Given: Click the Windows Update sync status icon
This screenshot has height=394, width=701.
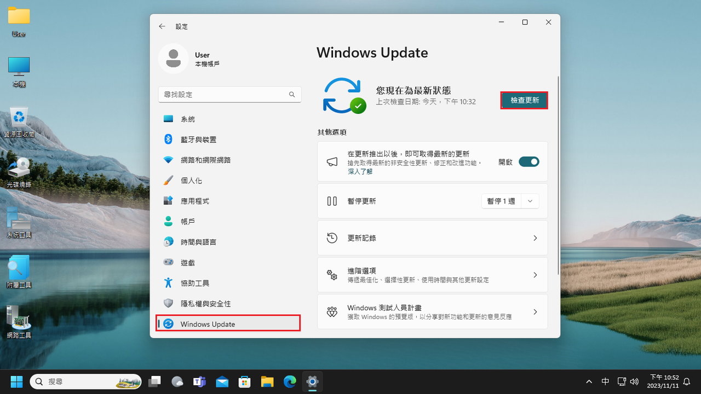Looking at the screenshot, I should (343, 96).
